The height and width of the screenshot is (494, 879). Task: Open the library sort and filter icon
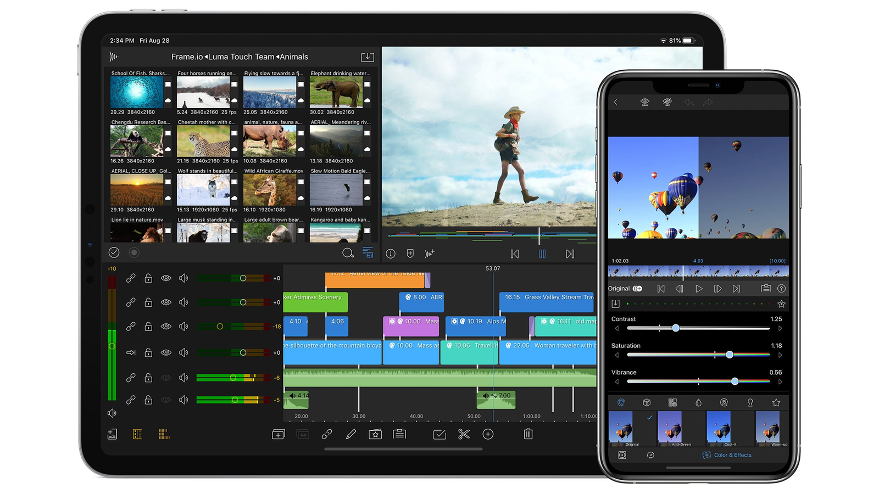click(368, 253)
